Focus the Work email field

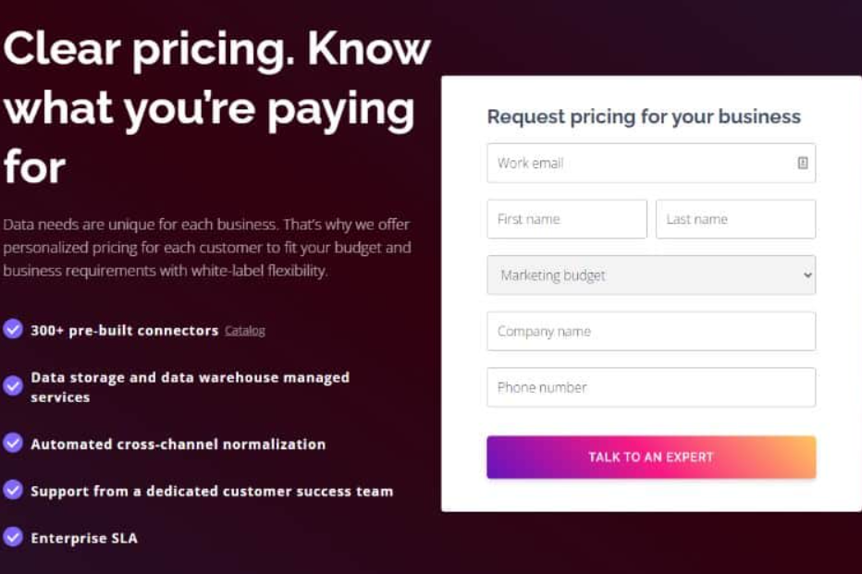click(x=651, y=163)
